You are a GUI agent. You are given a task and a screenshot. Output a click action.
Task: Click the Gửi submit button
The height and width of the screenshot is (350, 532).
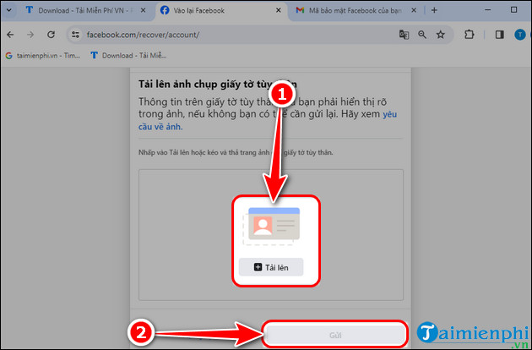(335, 335)
